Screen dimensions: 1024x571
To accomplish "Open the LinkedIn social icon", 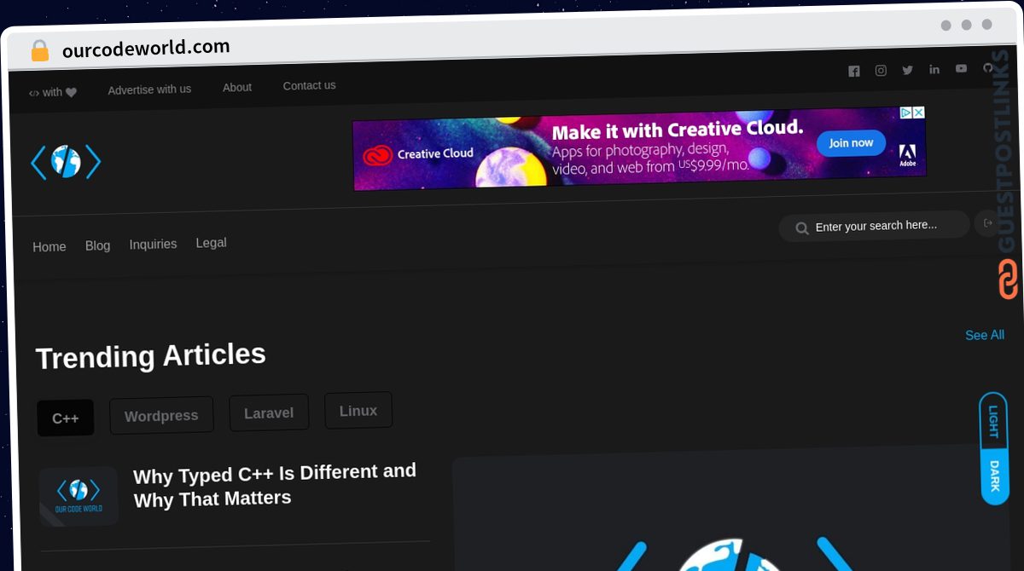I will click(x=934, y=69).
